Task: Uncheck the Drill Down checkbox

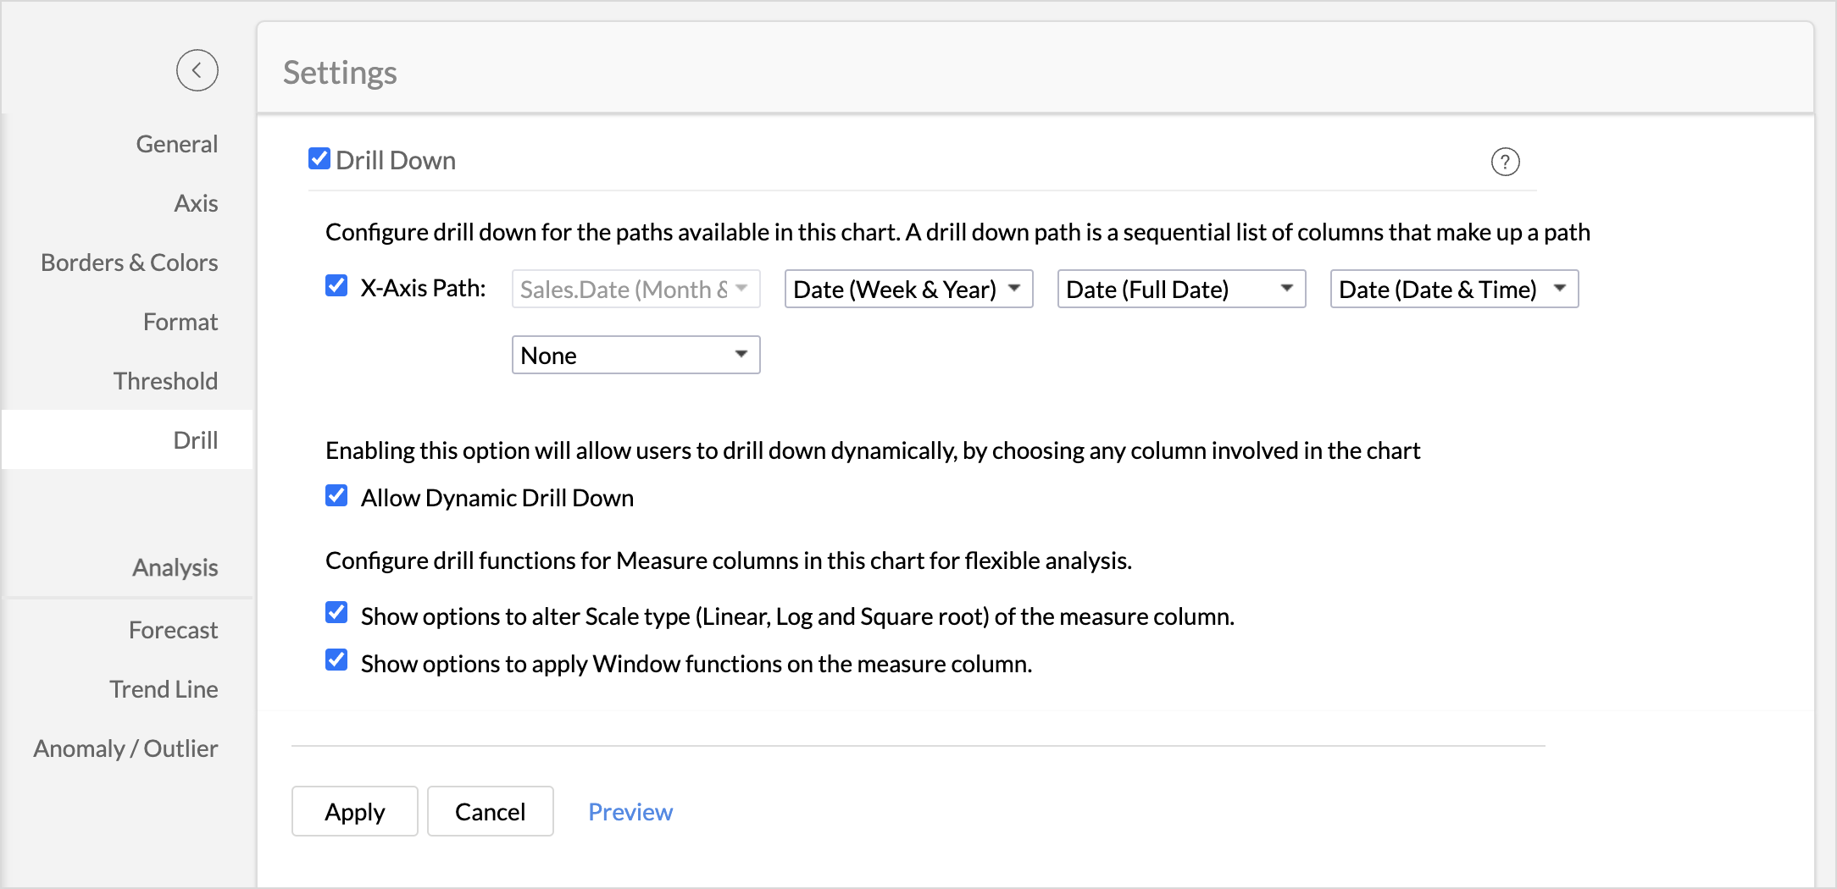Action: coord(319,159)
